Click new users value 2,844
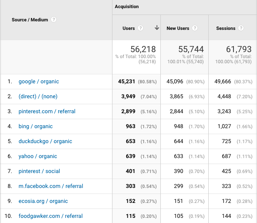 (x=176, y=111)
